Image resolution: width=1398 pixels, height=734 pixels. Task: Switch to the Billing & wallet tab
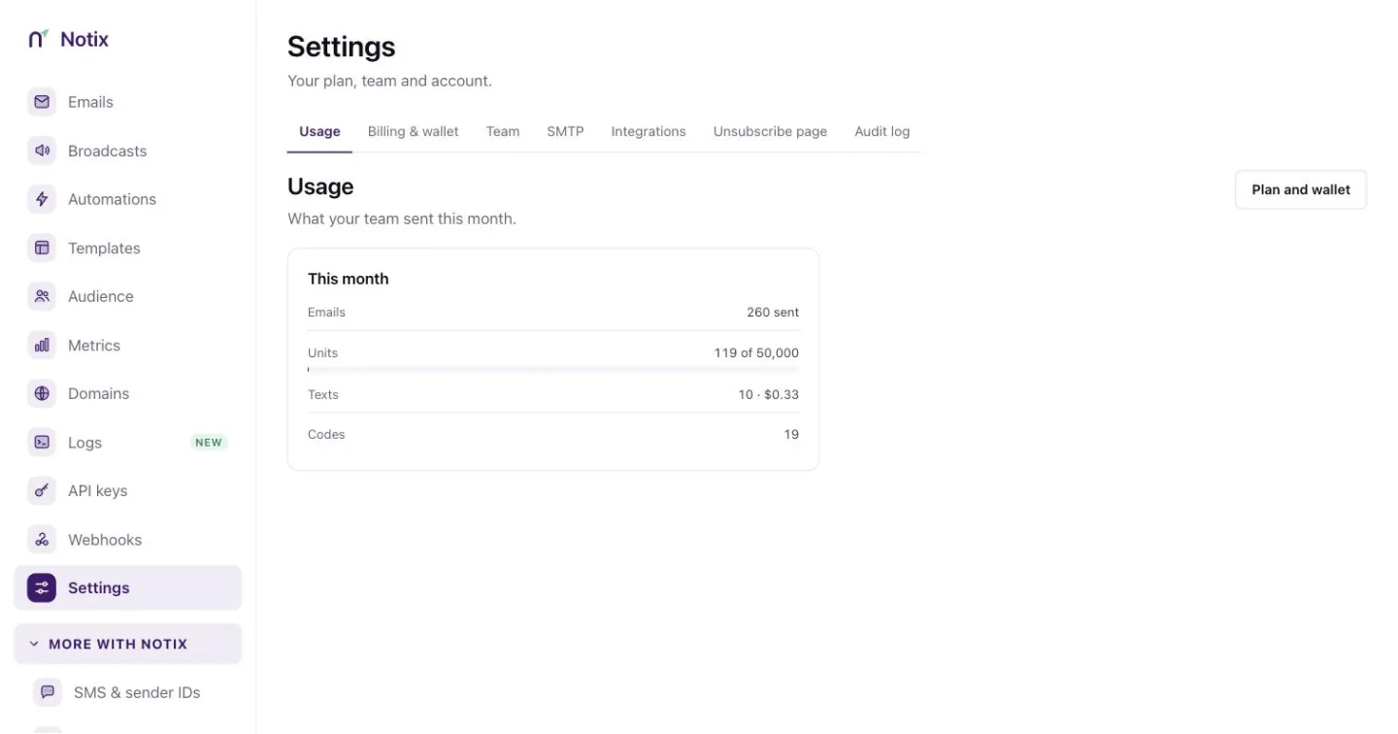pyautogui.click(x=413, y=131)
